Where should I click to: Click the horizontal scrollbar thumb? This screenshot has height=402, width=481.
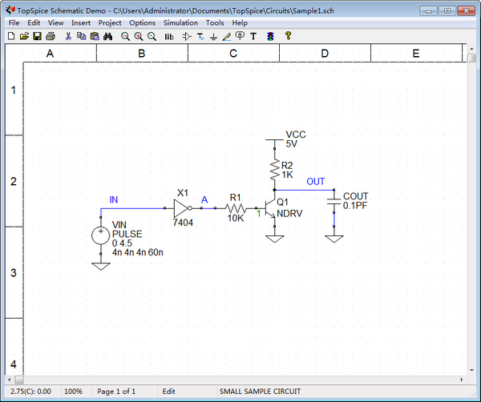tap(19, 380)
